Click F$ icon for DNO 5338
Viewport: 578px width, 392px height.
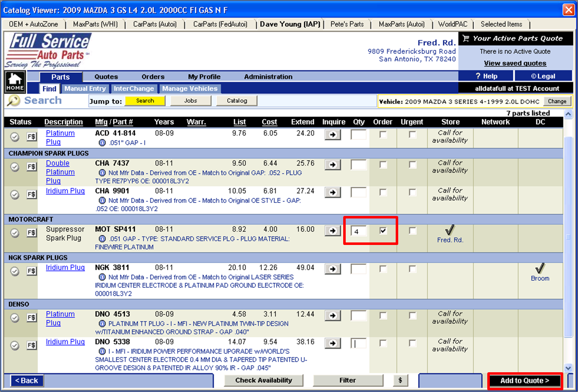tap(32, 345)
